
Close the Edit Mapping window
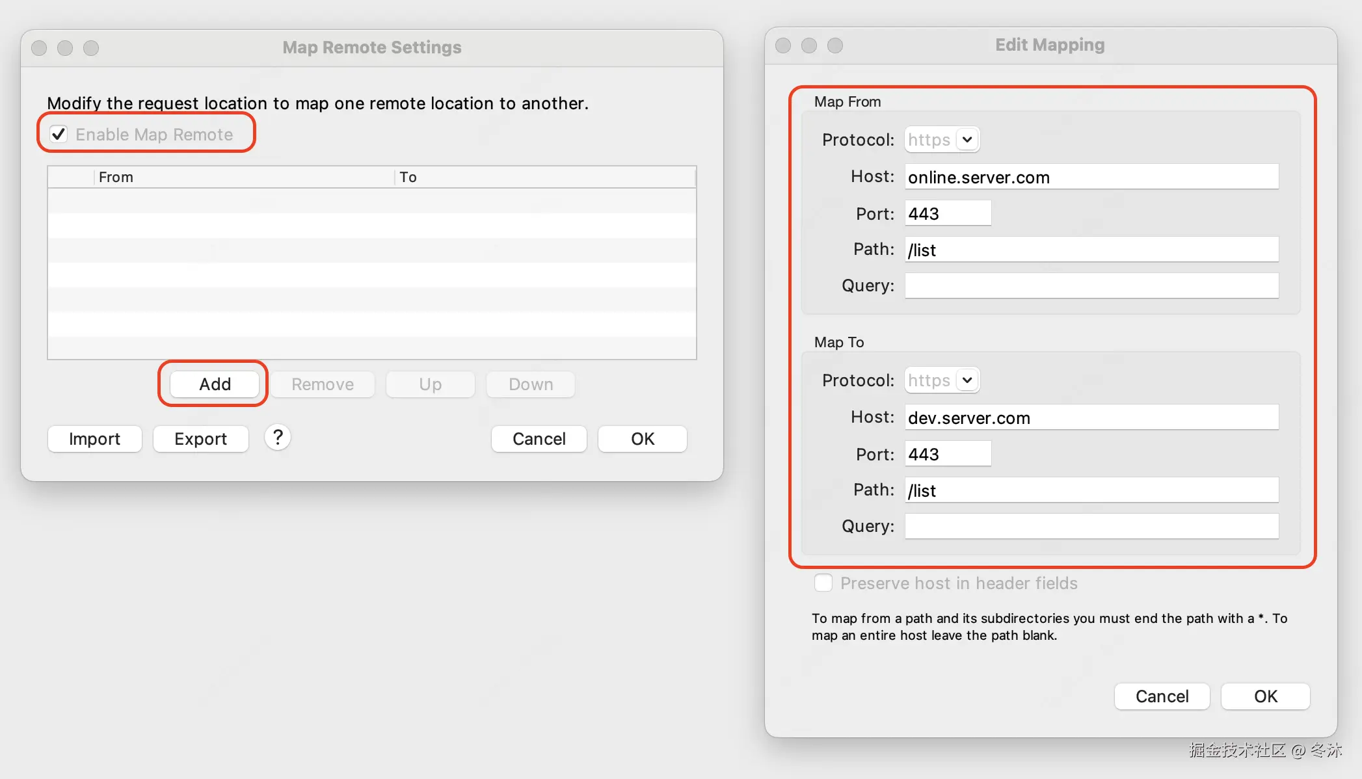point(783,46)
